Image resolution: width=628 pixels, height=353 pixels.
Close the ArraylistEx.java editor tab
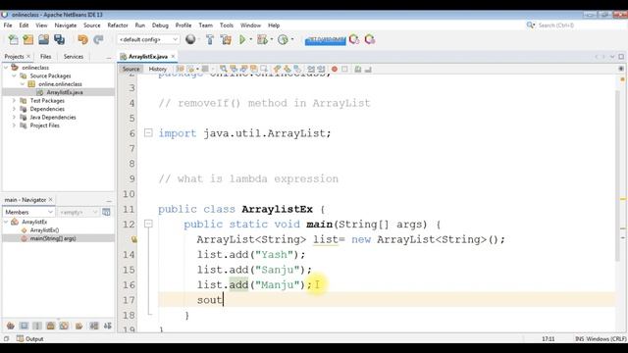tap(173, 57)
